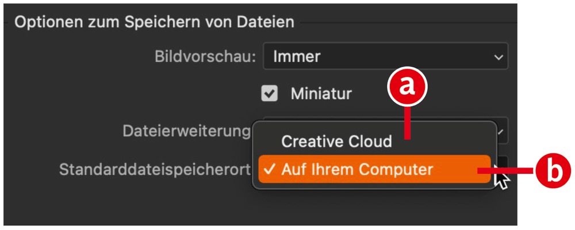Click the "Bildvorschau:" field label
This screenshot has height=230, width=575.
click(x=205, y=56)
